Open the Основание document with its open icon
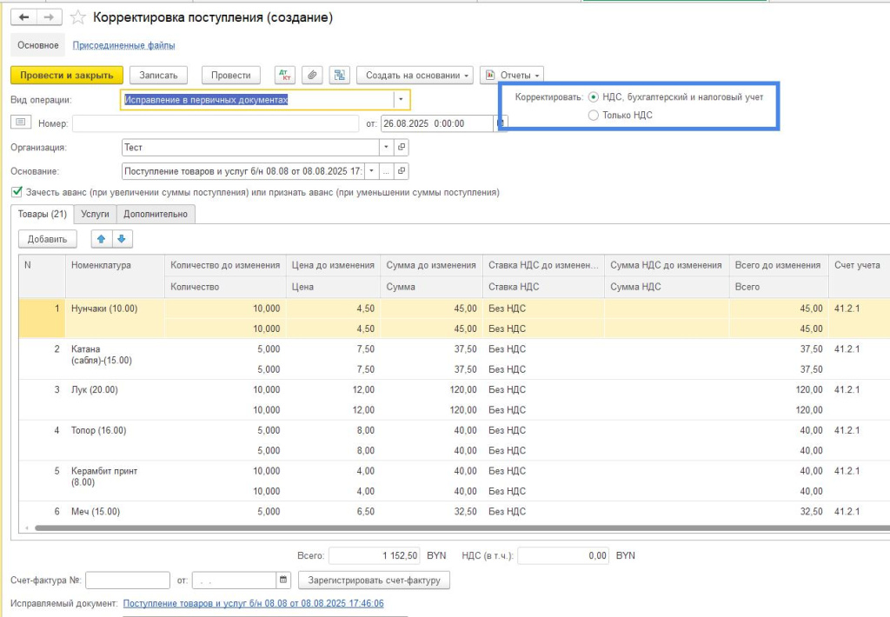Image resolution: width=890 pixels, height=617 pixels. coord(402,171)
